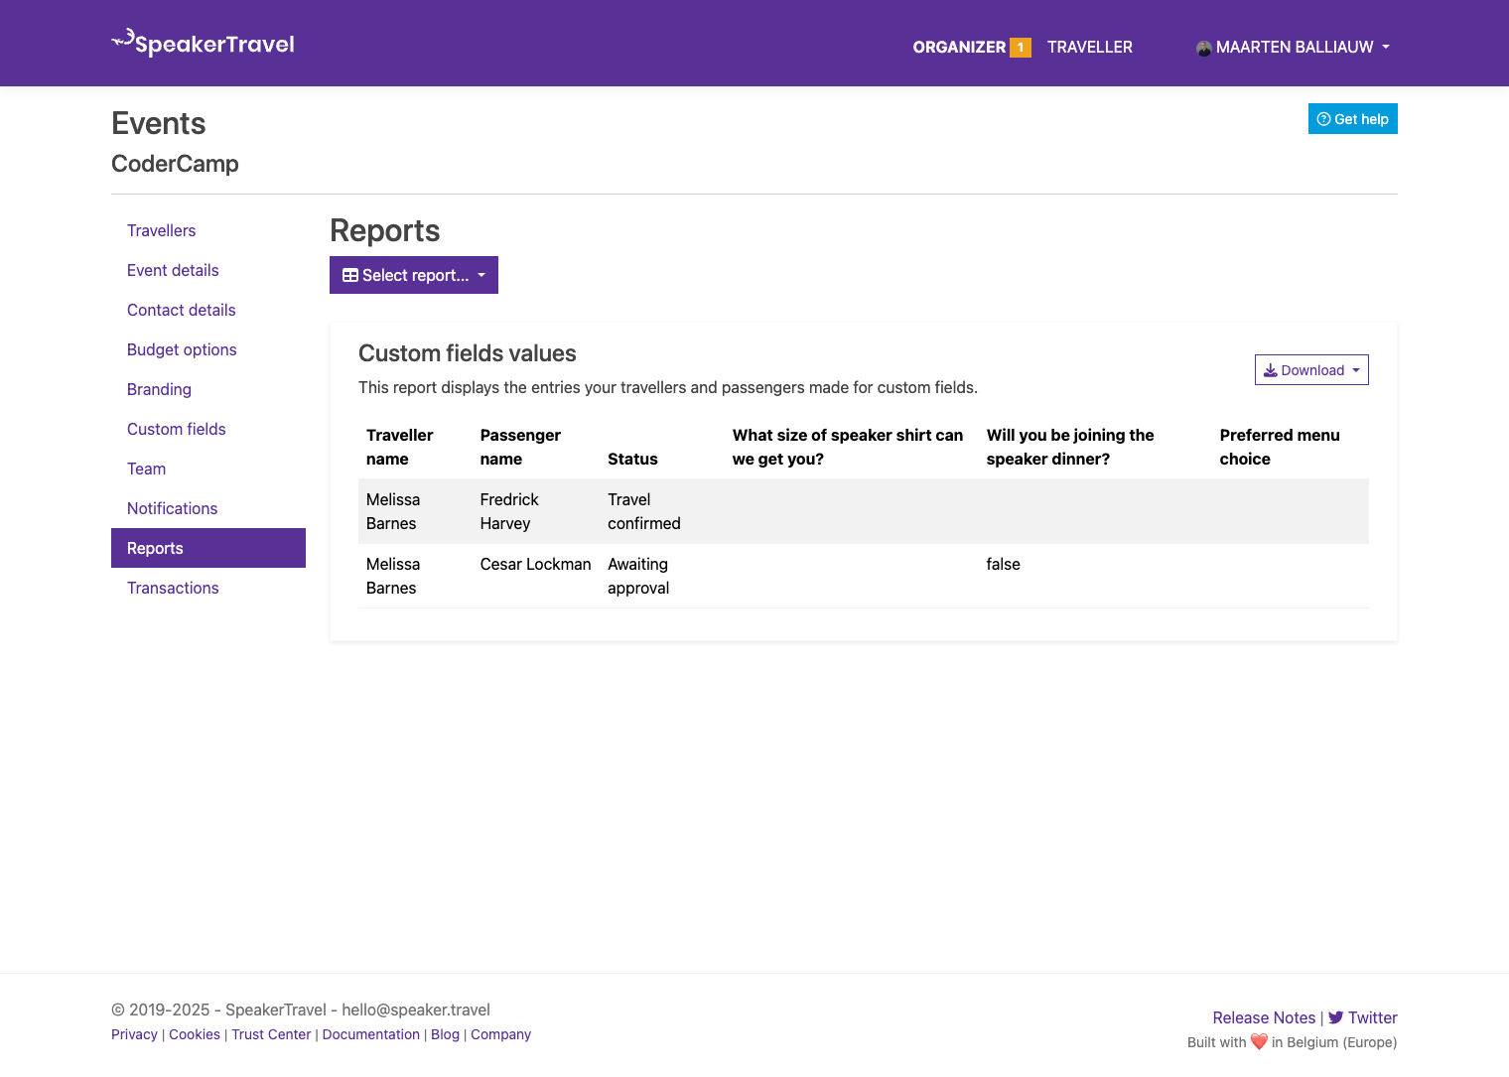This screenshot has height=1077, width=1509.
Task: Click Maarten Balliauw's avatar picture
Action: pyautogui.click(x=1202, y=47)
